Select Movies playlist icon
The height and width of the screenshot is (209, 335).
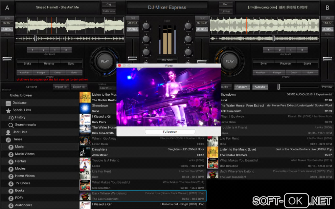click(11, 169)
